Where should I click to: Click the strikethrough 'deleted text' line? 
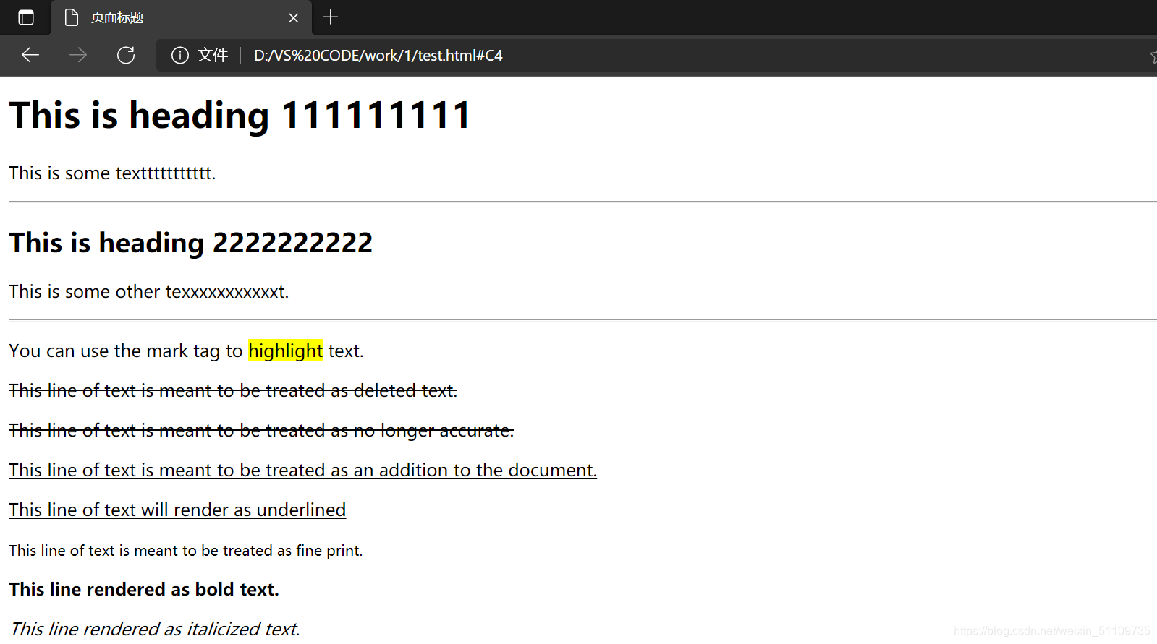tap(233, 391)
